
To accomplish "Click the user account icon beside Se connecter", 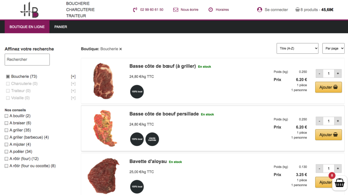I will tap(259, 10).
